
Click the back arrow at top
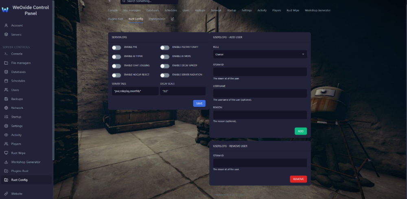110,1
